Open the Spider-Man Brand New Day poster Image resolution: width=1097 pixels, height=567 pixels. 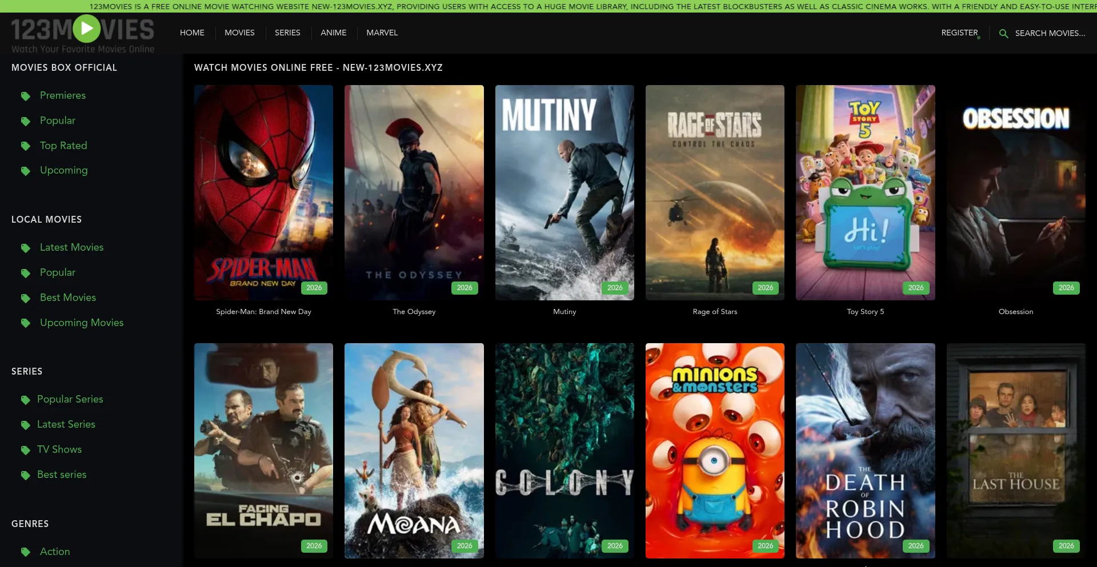(263, 192)
